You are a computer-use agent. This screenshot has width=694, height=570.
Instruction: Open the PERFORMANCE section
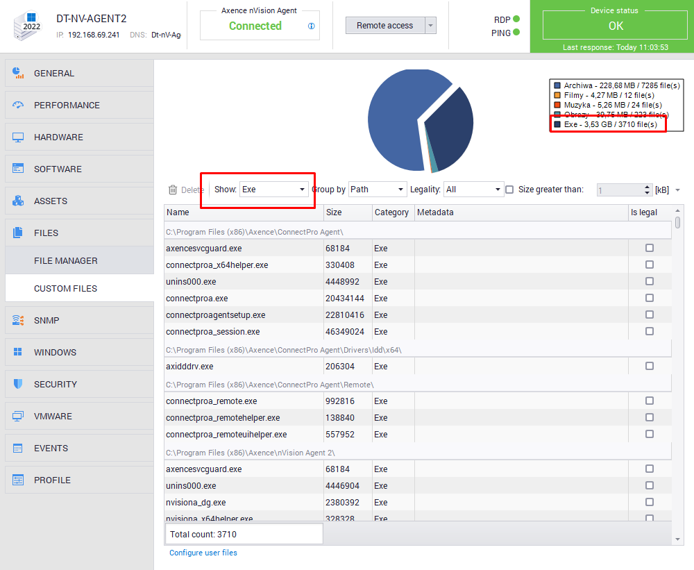coord(79,105)
